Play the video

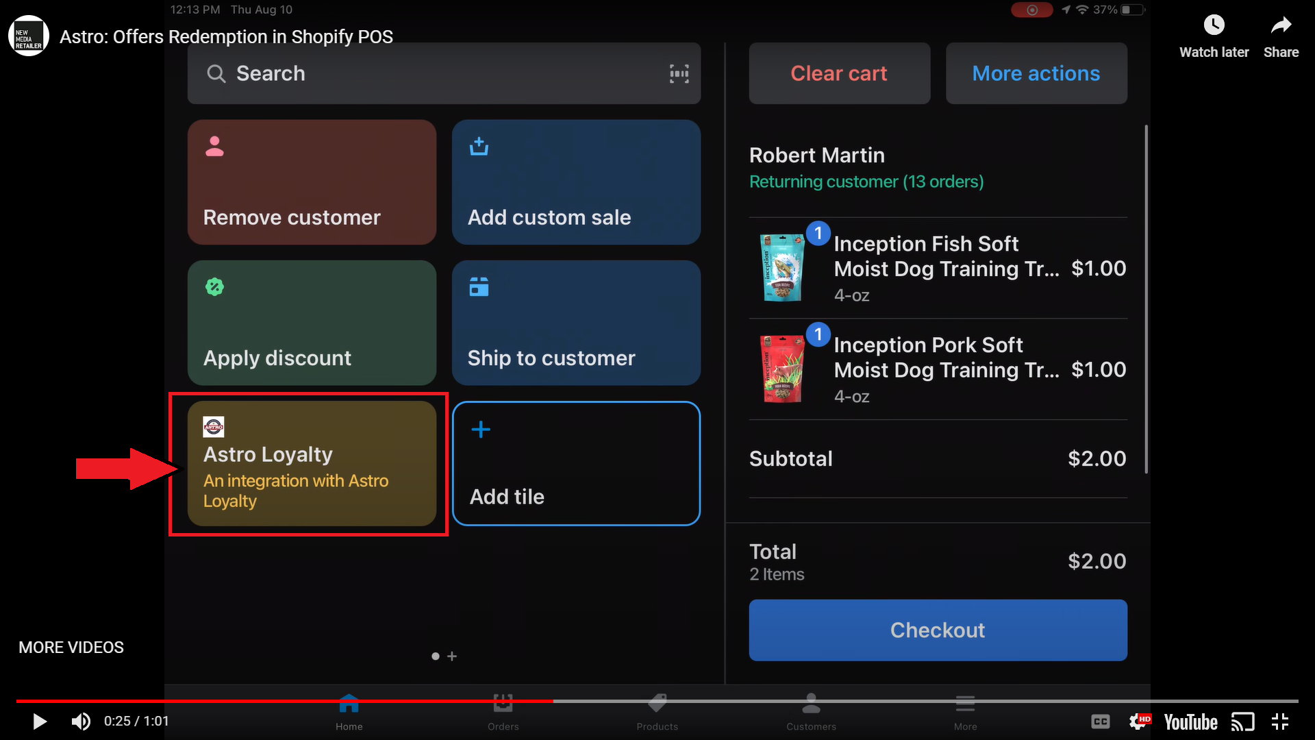[x=40, y=721]
